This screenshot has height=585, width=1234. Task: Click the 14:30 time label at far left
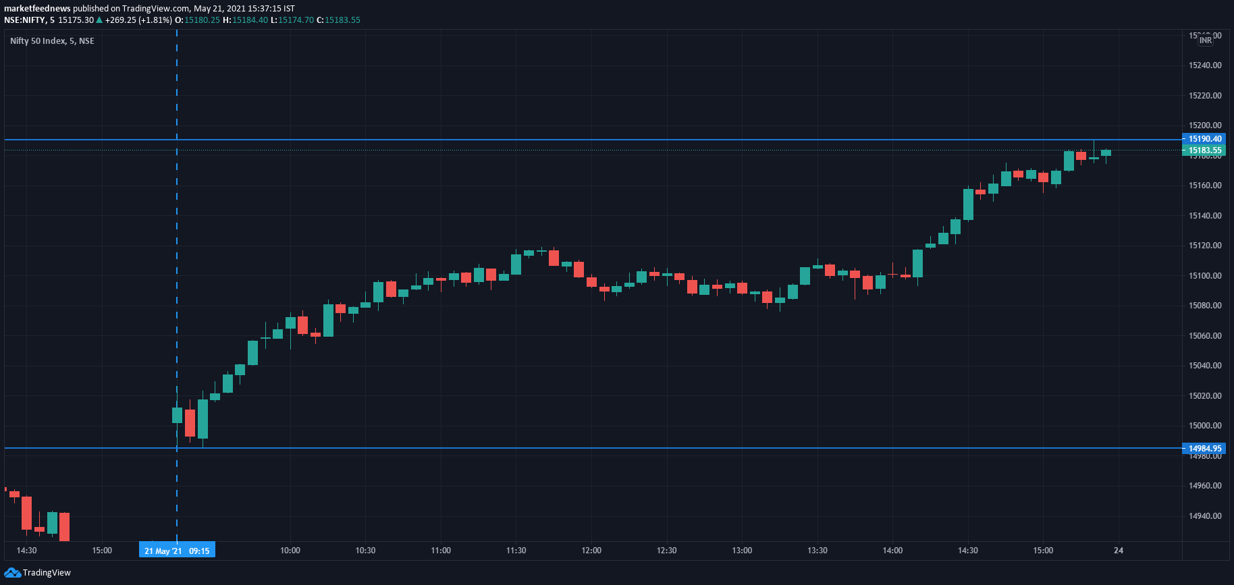26,551
